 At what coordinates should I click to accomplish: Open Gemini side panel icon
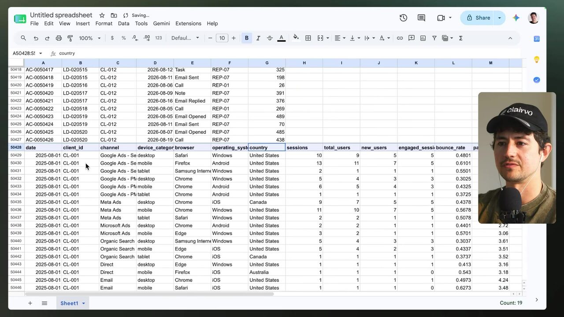[516, 18]
